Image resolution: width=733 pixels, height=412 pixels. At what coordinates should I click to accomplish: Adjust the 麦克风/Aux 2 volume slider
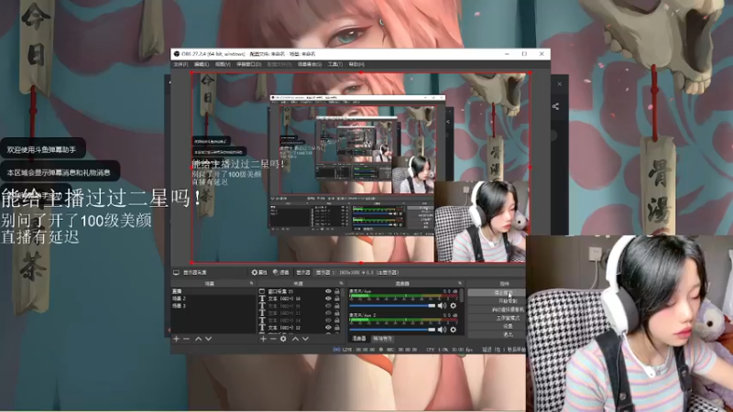tap(392, 330)
